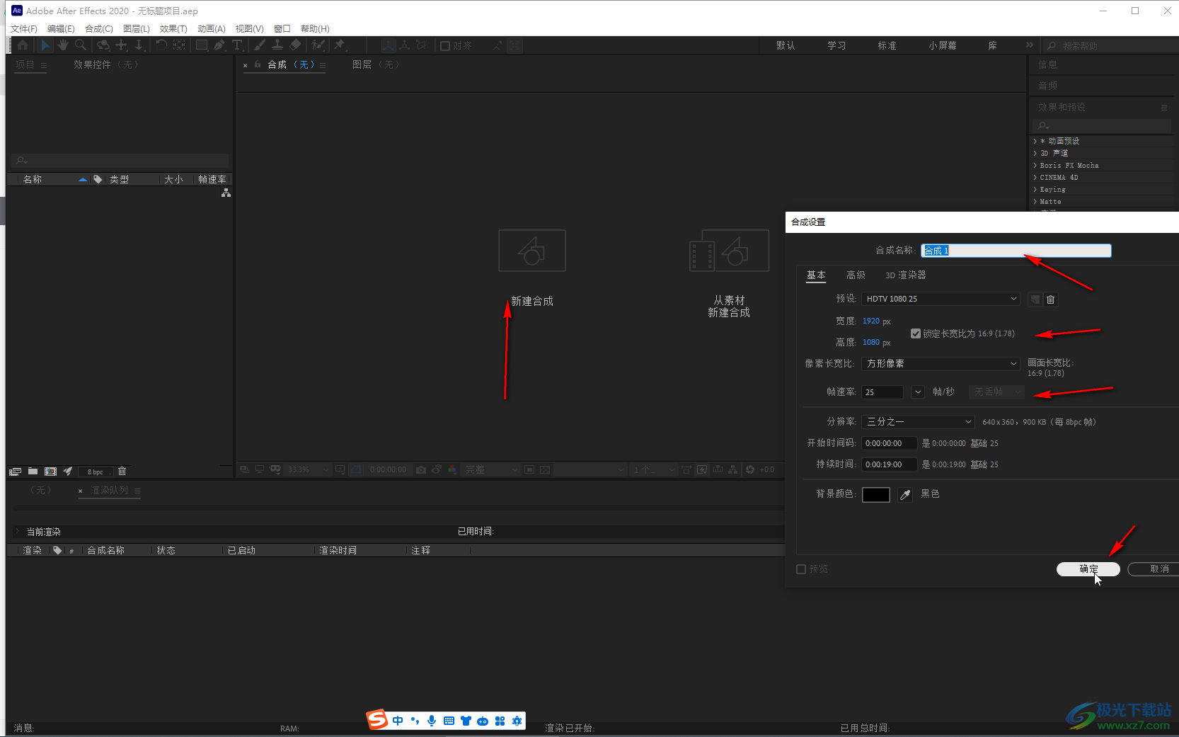Click the eyedropper next to background color
The image size is (1179, 737).
[x=905, y=495]
